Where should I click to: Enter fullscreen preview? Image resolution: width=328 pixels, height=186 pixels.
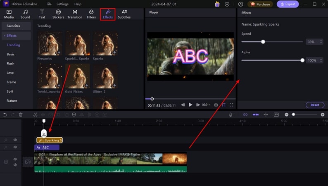point(231,105)
